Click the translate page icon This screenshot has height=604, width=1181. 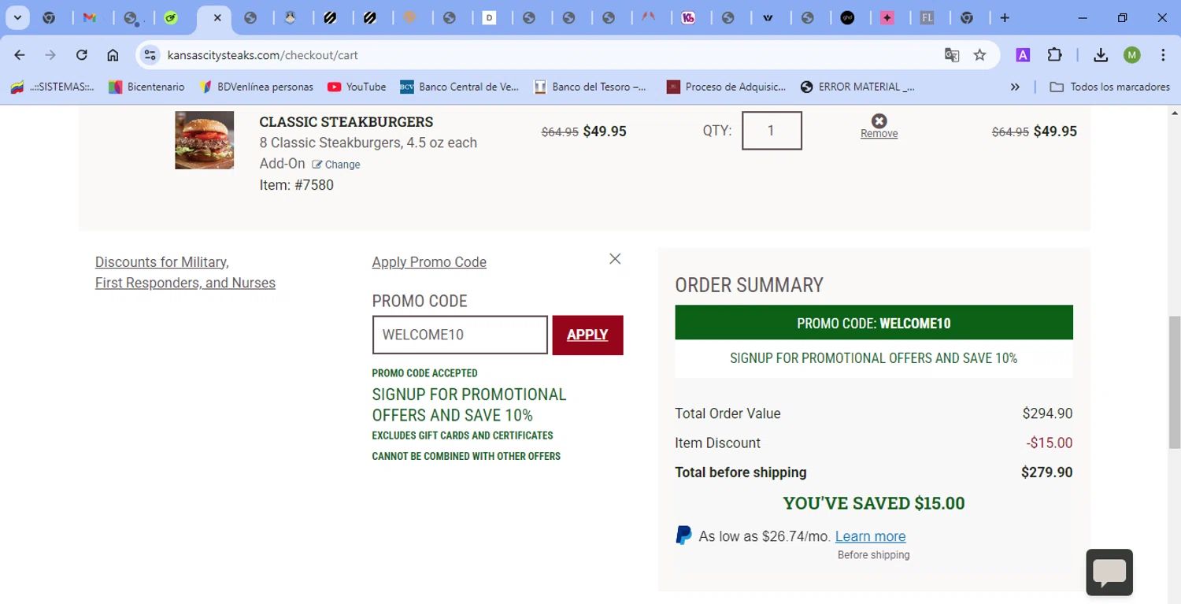click(x=952, y=55)
